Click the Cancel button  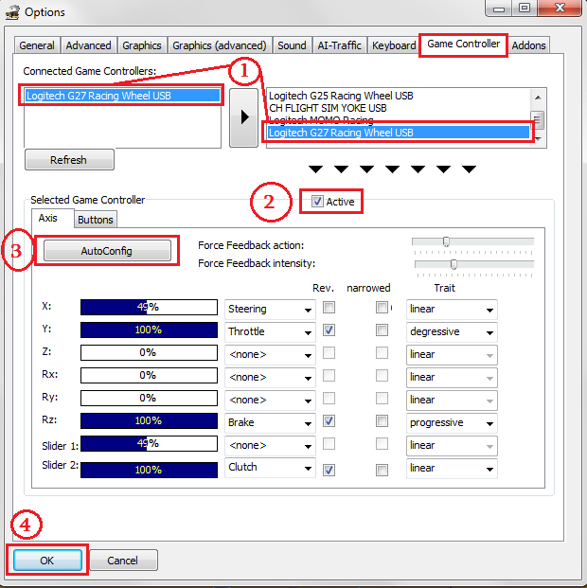123,561
